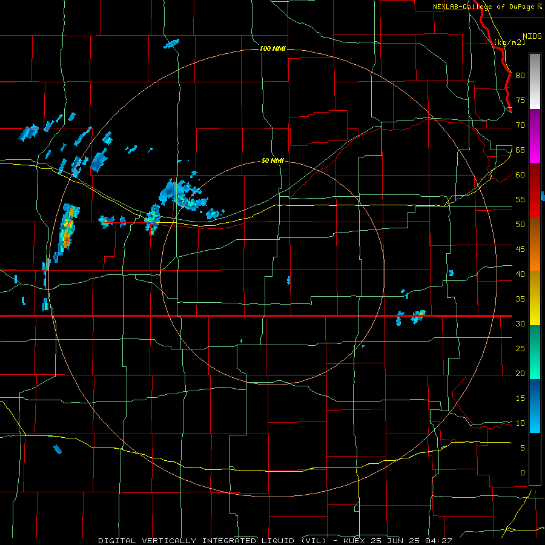The height and width of the screenshot is (545, 545).
Task: Click the 10 tick label on the scale
Action: tap(520, 423)
